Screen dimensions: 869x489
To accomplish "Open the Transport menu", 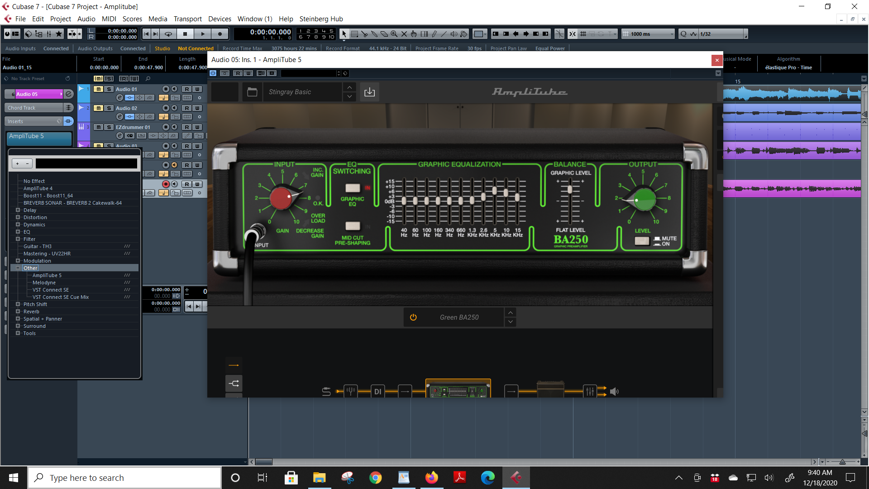I will coord(188,19).
